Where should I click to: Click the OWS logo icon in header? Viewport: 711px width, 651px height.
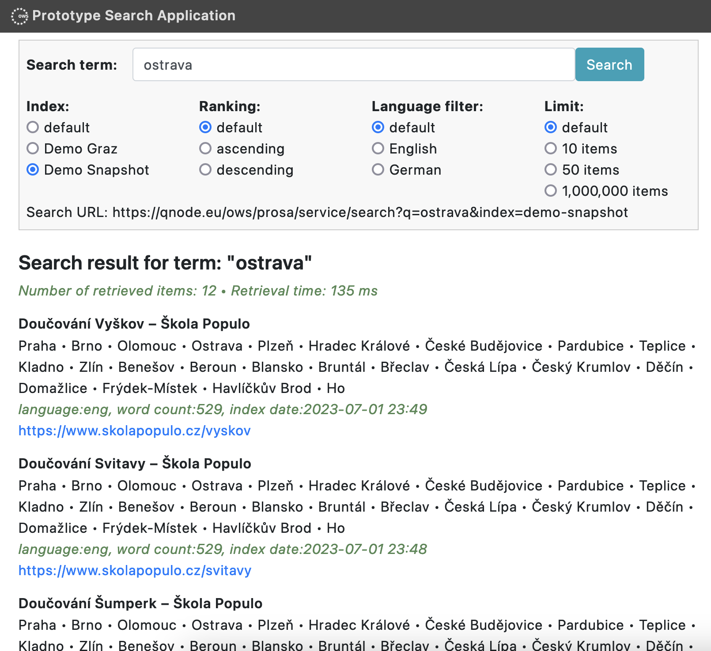tap(19, 16)
